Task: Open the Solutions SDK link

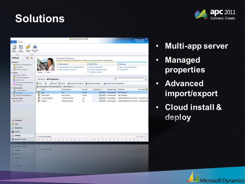Action: pyautogui.click(x=124, y=70)
